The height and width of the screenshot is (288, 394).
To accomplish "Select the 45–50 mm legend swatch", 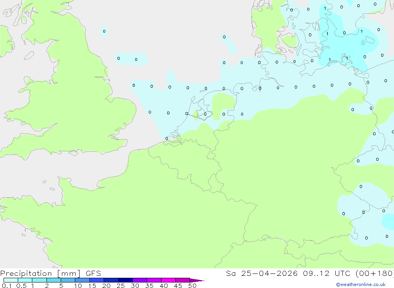I will point(183,280).
